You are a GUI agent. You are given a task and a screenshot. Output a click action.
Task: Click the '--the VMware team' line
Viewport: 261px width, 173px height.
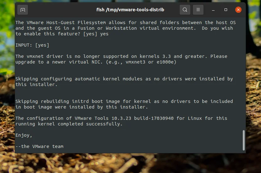coord(40,146)
